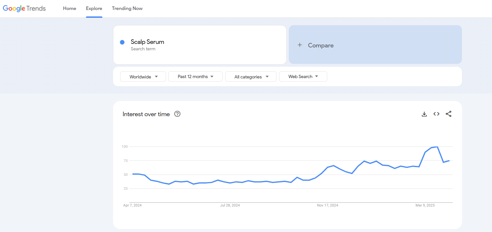Add a comparison term via Compare
The height and width of the screenshot is (232, 492).
pos(375,45)
